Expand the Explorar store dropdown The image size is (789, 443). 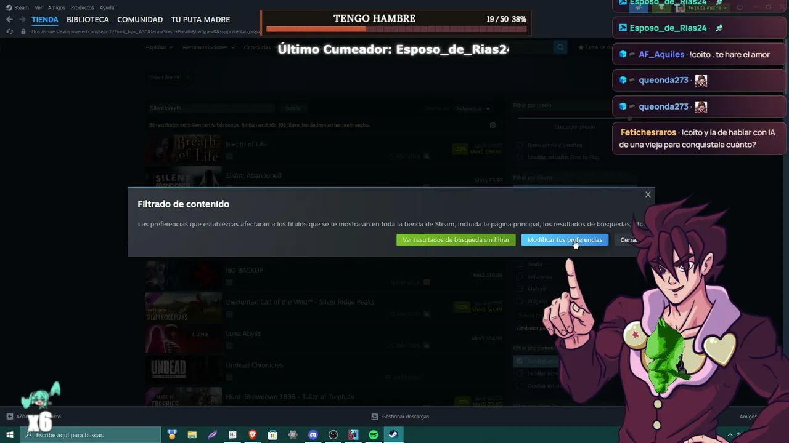(159, 47)
